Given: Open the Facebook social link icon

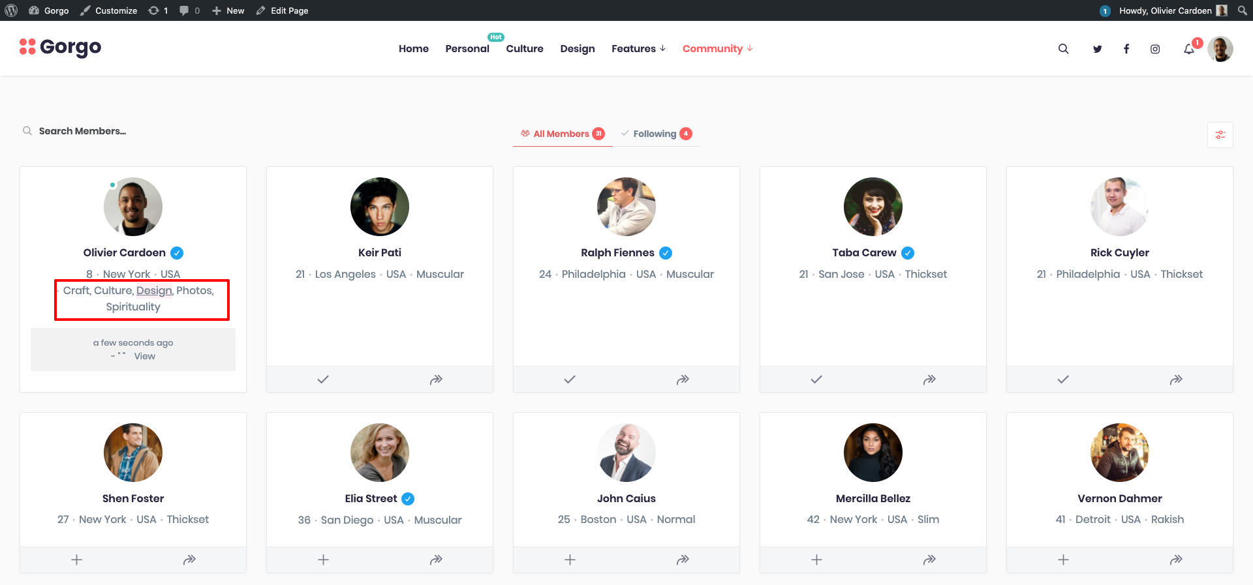Looking at the screenshot, I should pyautogui.click(x=1126, y=49).
